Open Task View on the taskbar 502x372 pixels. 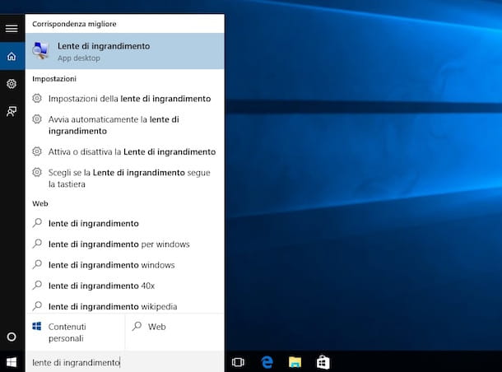[239, 361]
